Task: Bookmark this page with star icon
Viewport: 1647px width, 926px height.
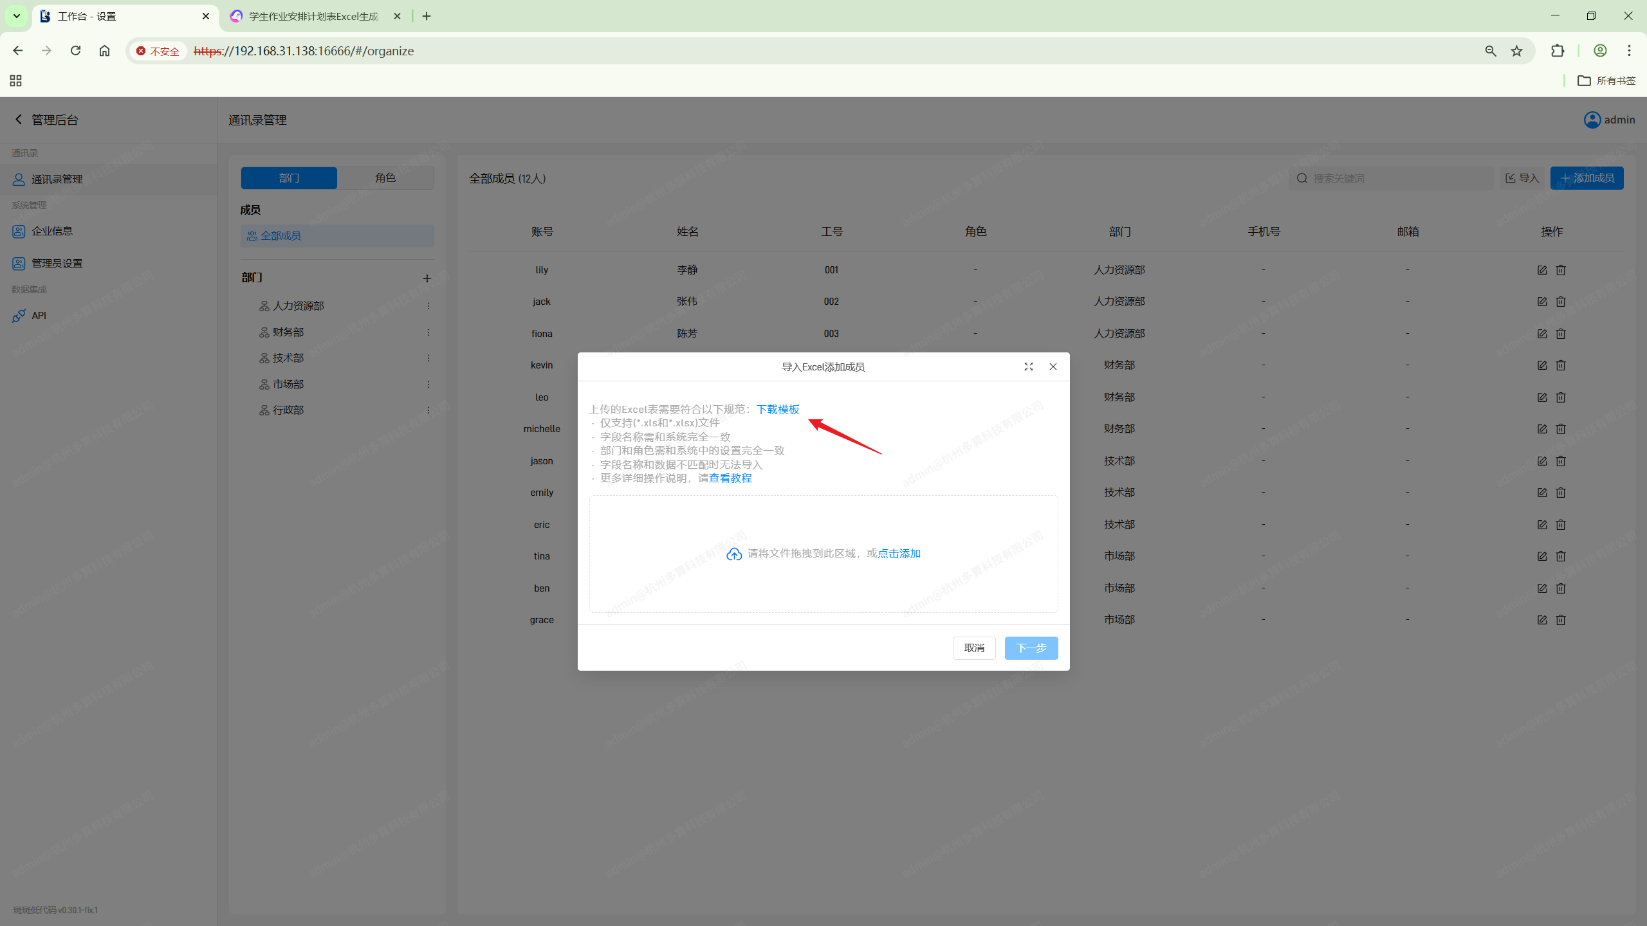Action: tap(1517, 51)
